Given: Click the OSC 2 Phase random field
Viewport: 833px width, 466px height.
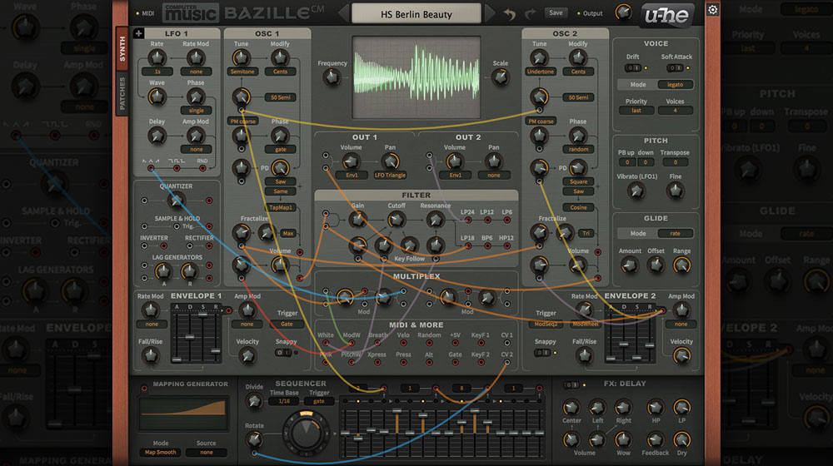Looking at the screenshot, I should coord(578,150).
